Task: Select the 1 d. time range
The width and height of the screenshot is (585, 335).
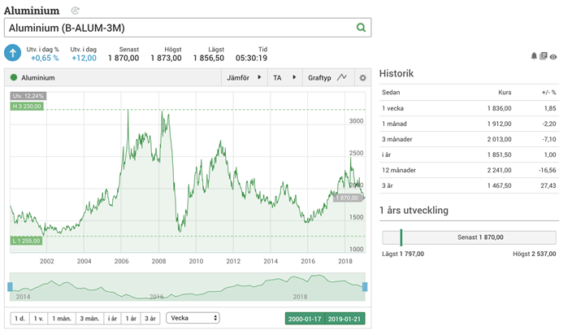Action: (19, 318)
